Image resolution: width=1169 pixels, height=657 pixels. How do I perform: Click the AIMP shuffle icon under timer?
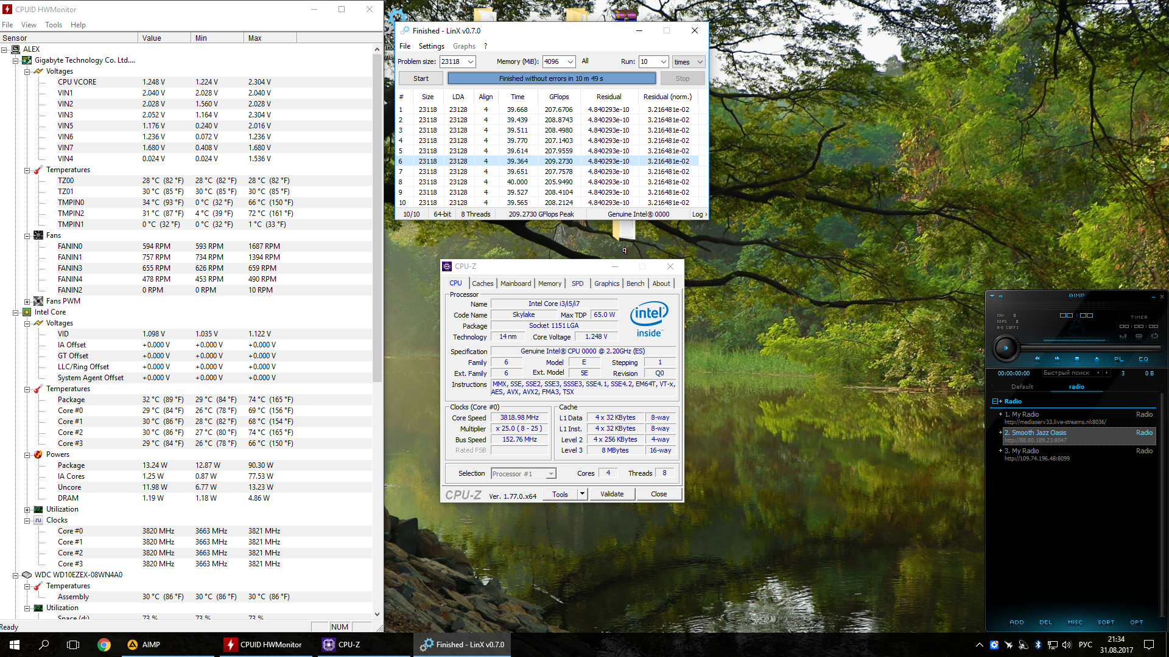pyautogui.click(x=1139, y=336)
